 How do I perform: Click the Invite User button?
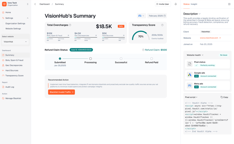coord(163,4)
